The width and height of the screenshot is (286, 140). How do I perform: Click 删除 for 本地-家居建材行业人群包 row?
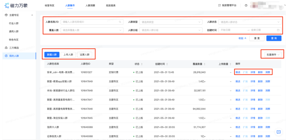coord(260,90)
